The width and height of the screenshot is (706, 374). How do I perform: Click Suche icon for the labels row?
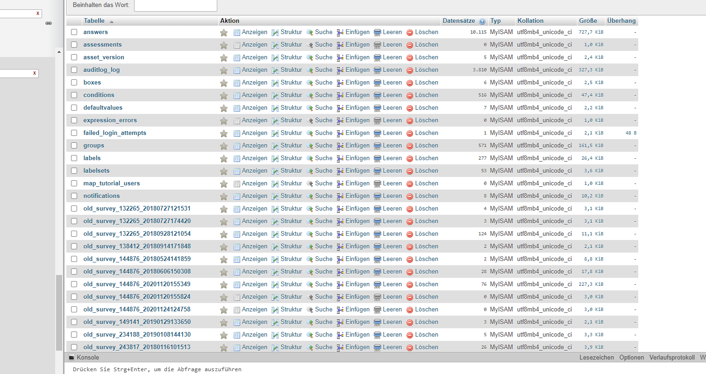(x=310, y=159)
